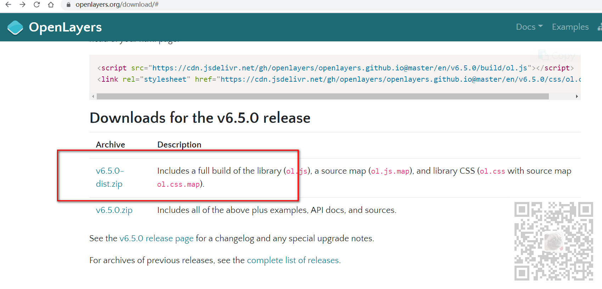Screen dimensions: 602x289
Task: Download the v6.5.0.zip archive
Action: (x=114, y=210)
